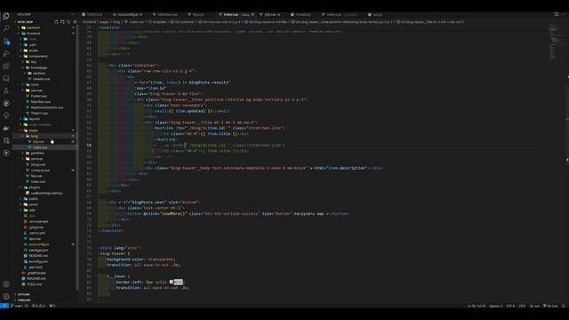Open the Manage gear icon

(x=6, y=296)
